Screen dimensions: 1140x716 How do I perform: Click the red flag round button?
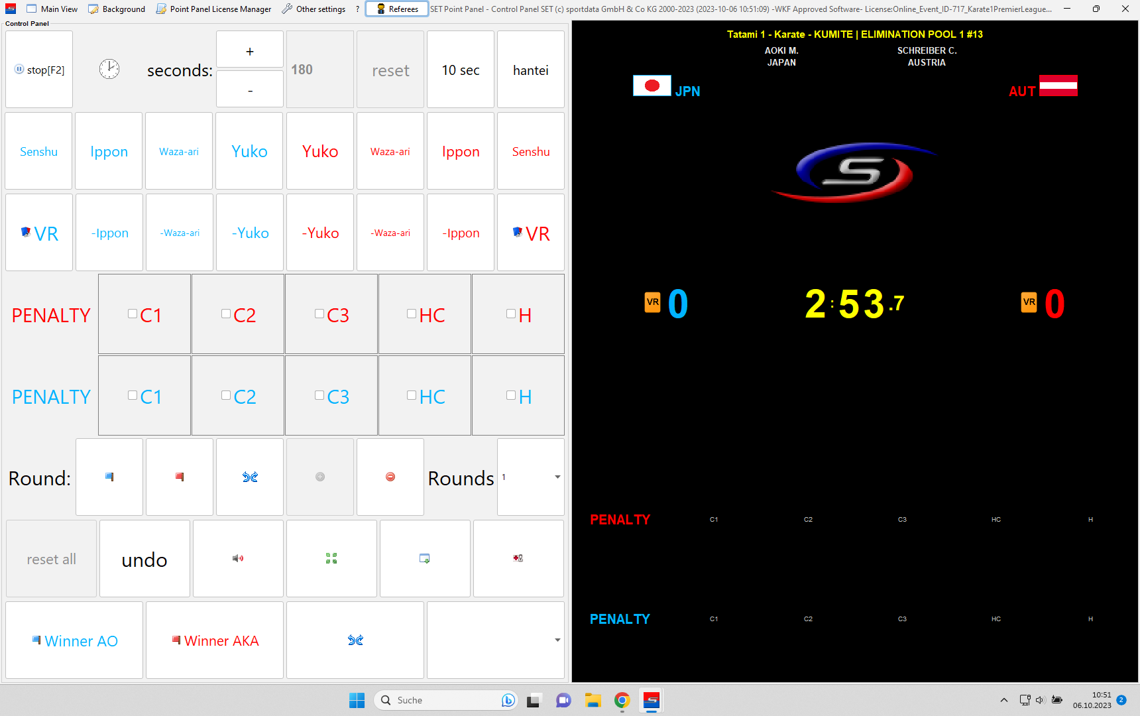180,477
